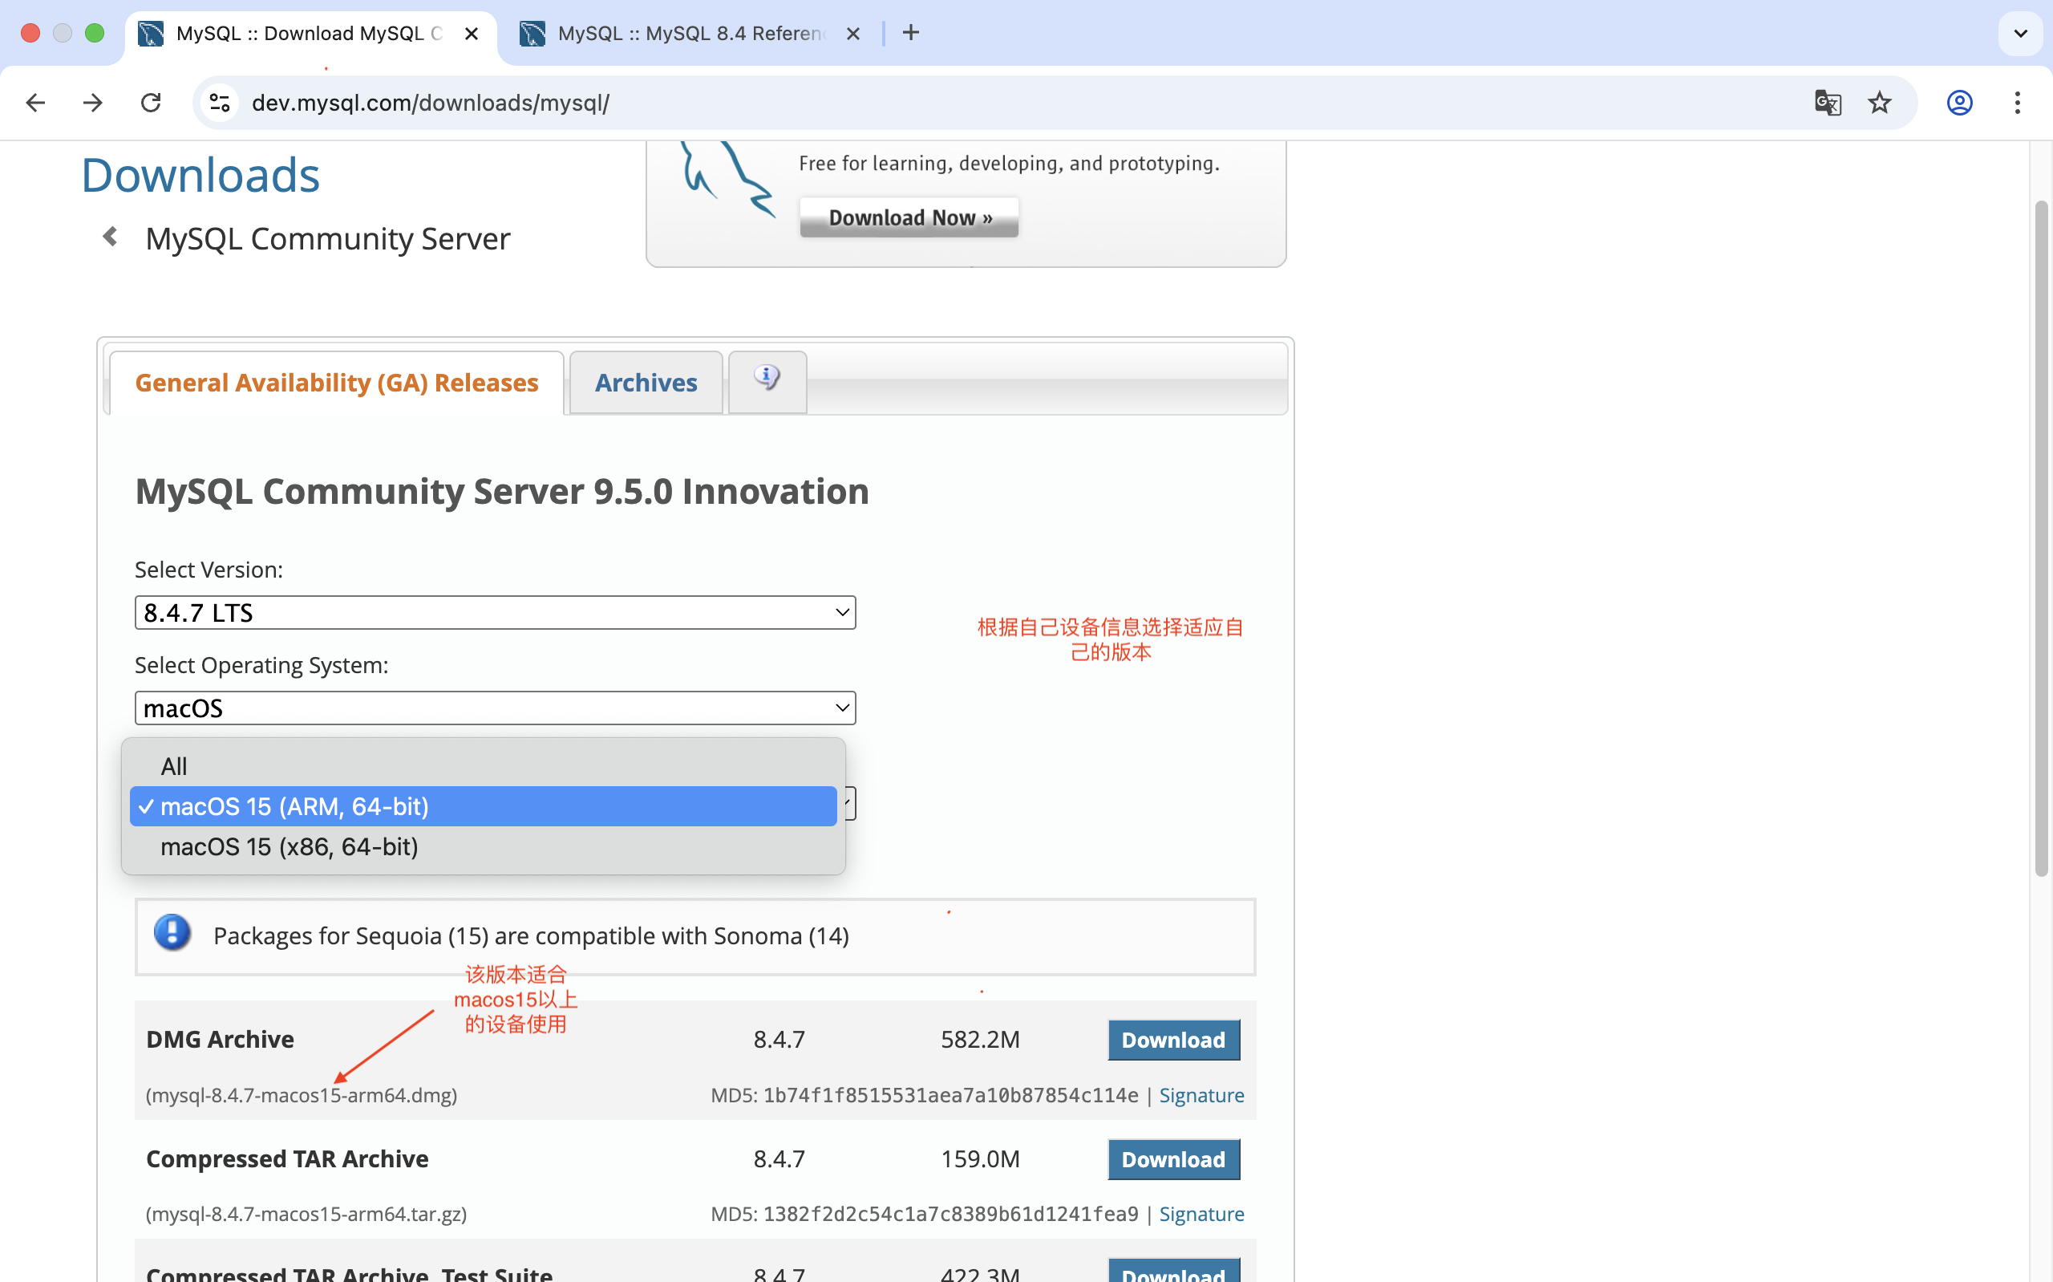Download the DMG Archive package

[x=1172, y=1040]
